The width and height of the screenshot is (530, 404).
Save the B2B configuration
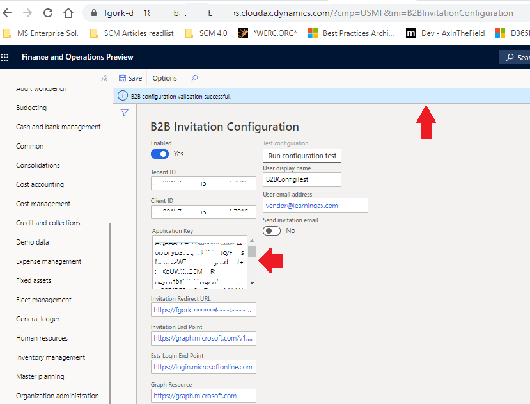click(130, 77)
